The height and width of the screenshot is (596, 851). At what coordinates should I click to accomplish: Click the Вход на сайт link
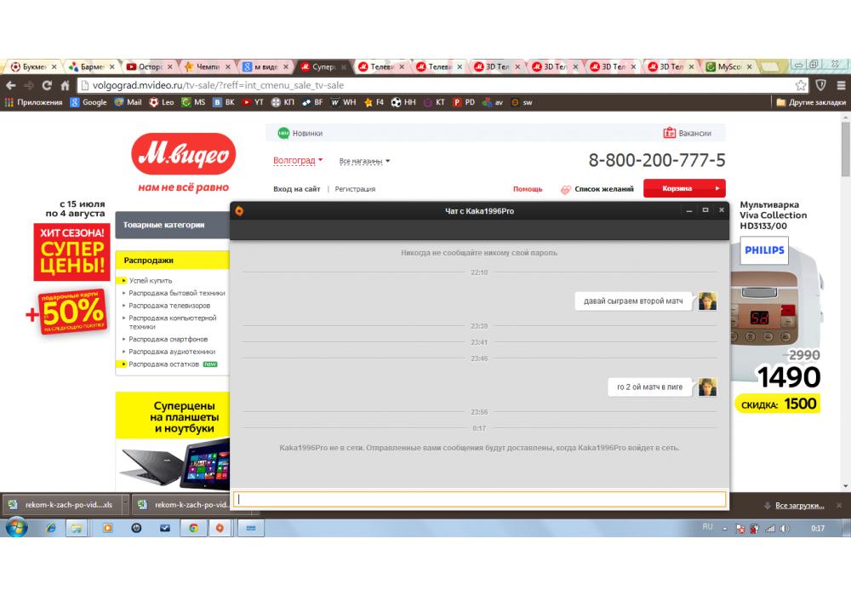296,189
